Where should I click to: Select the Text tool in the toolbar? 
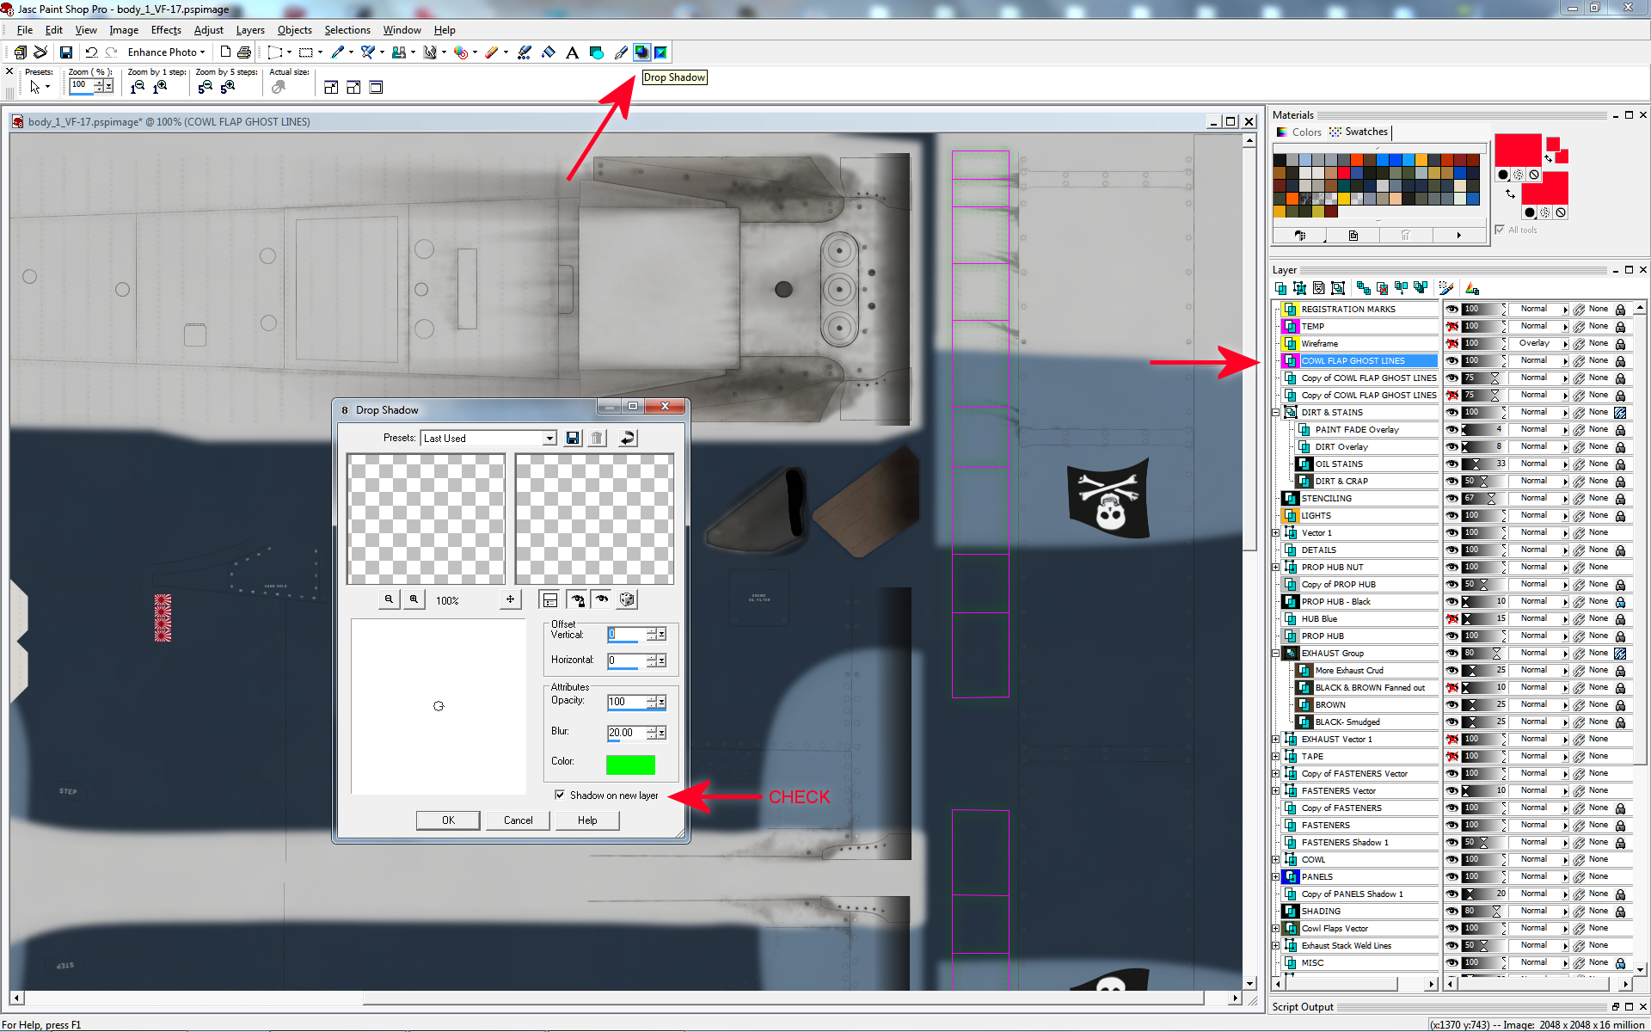(x=573, y=52)
